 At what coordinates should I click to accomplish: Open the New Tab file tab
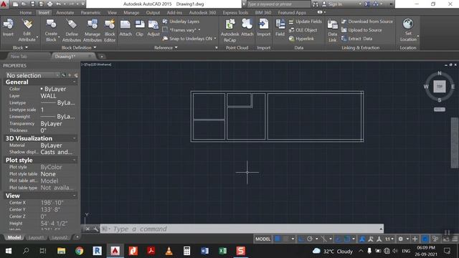[19, 57]
